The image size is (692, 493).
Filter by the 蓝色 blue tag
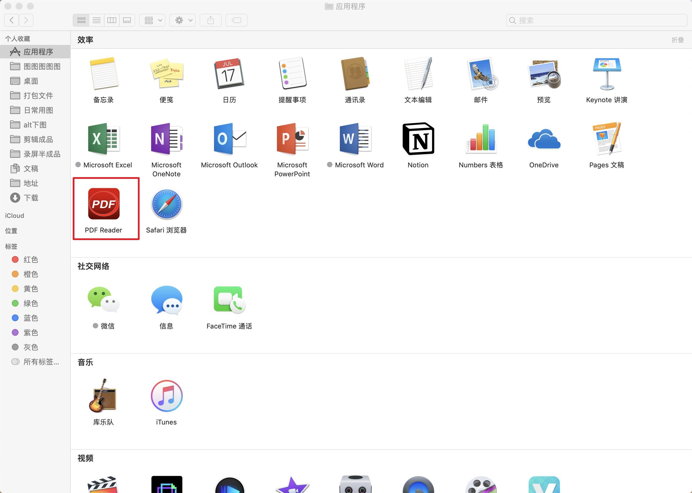coord(35,318)
